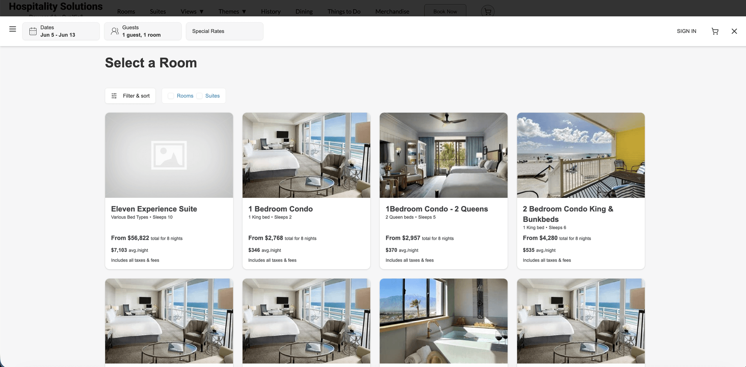Go to Things to Do page

(x=344, y=12)
